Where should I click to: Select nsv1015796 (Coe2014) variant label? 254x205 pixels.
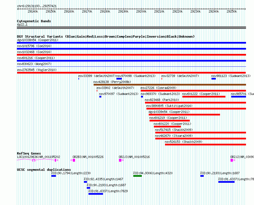pos(34,46)
